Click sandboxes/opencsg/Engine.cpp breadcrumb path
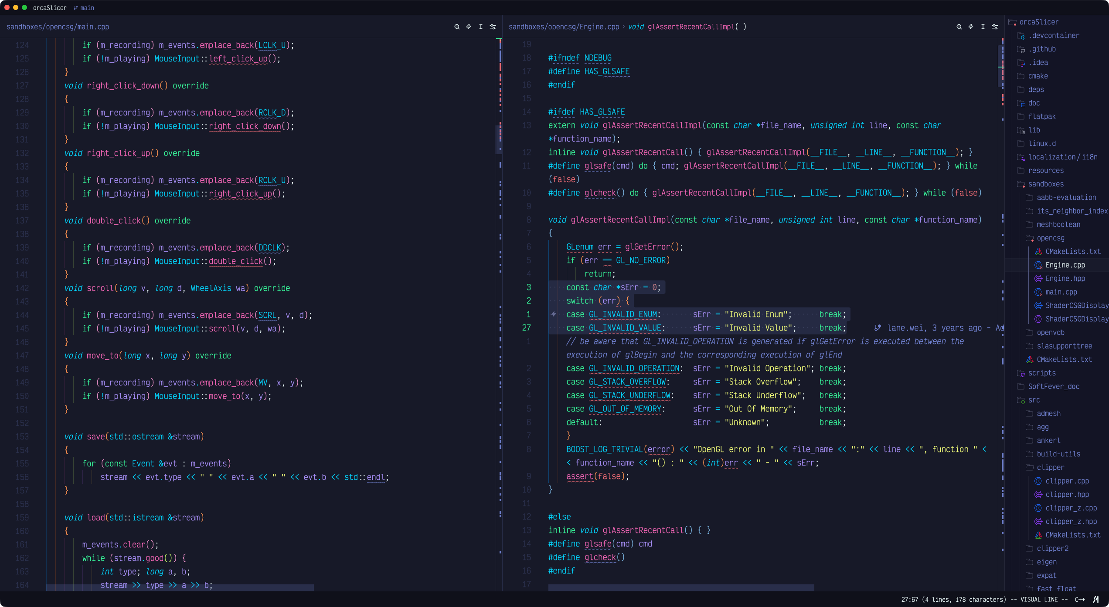Screen dimensions: 1109x607 point(564,27)
